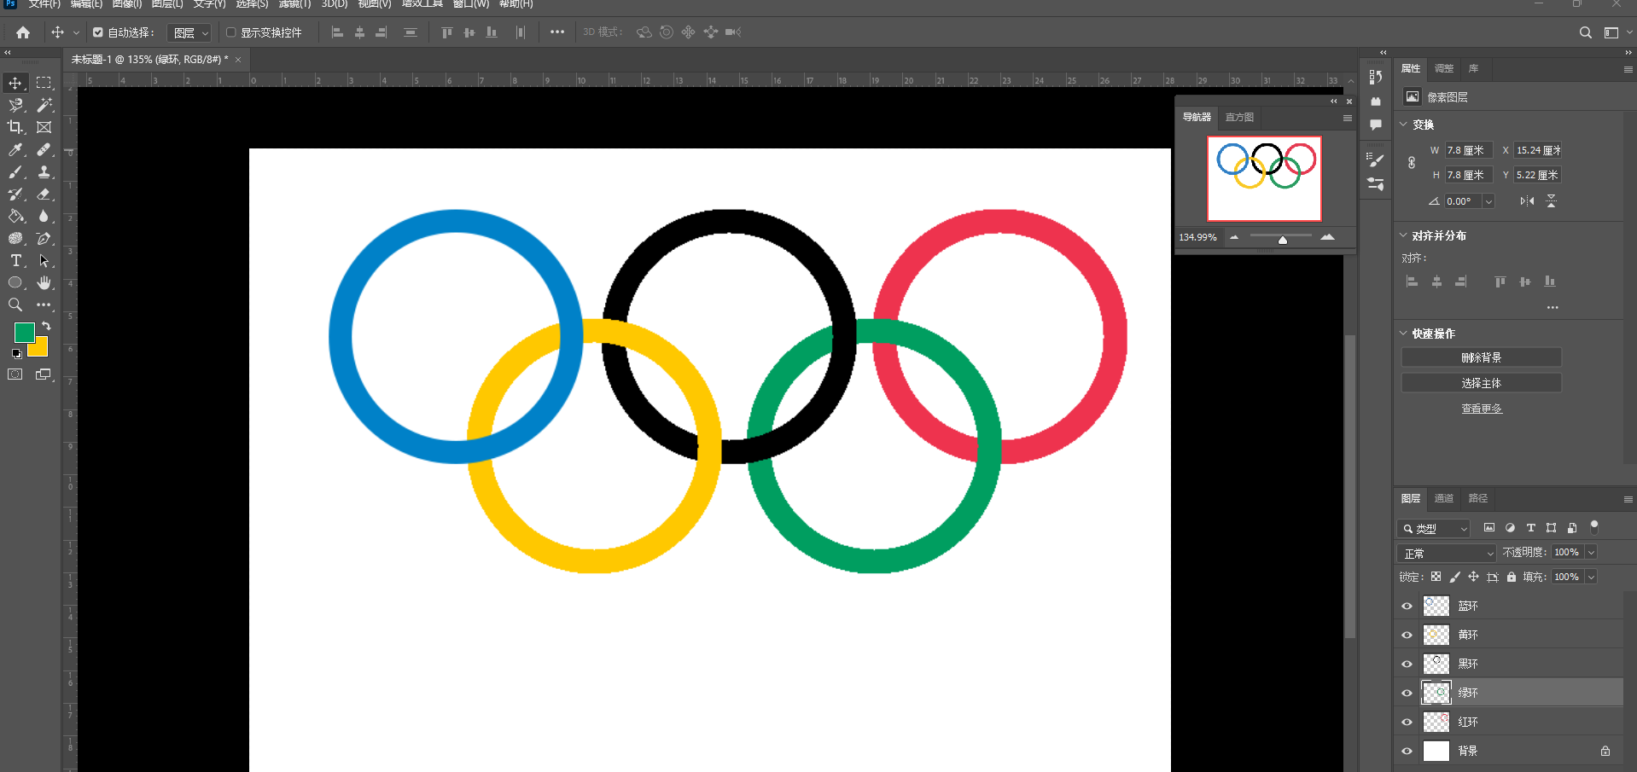
Task: Switch to the 库 tab
Action: pyautogui.click(x=1473, y=68)
